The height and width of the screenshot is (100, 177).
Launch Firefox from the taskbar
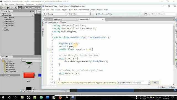pos(60,97)
